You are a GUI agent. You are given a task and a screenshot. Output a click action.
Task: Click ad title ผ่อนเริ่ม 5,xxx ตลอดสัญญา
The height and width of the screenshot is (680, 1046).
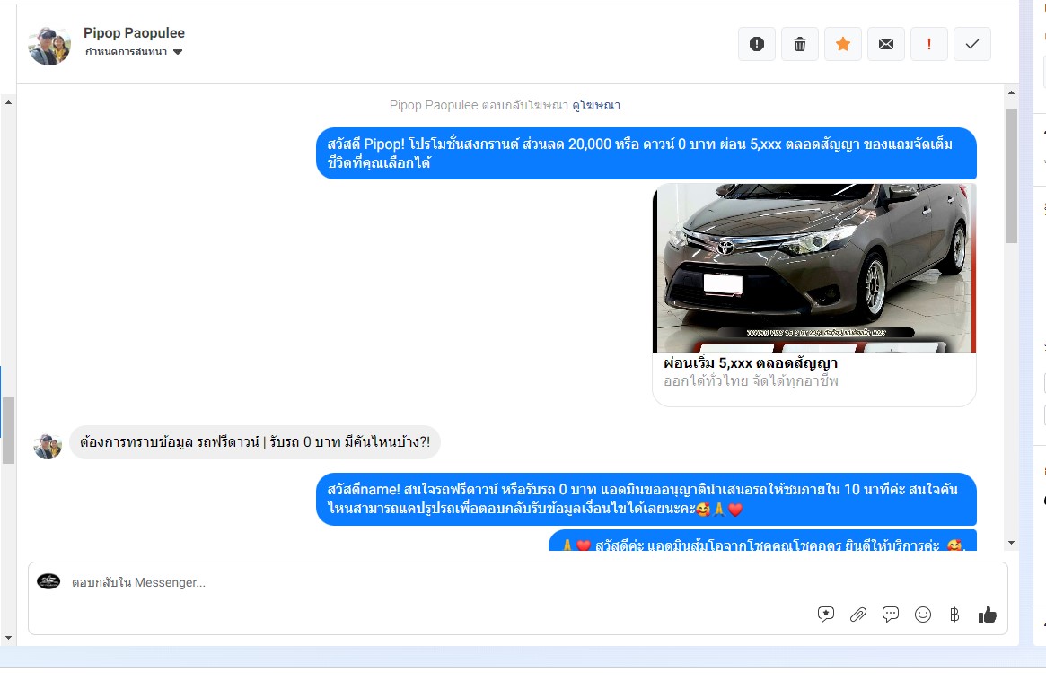pos(751,363)
